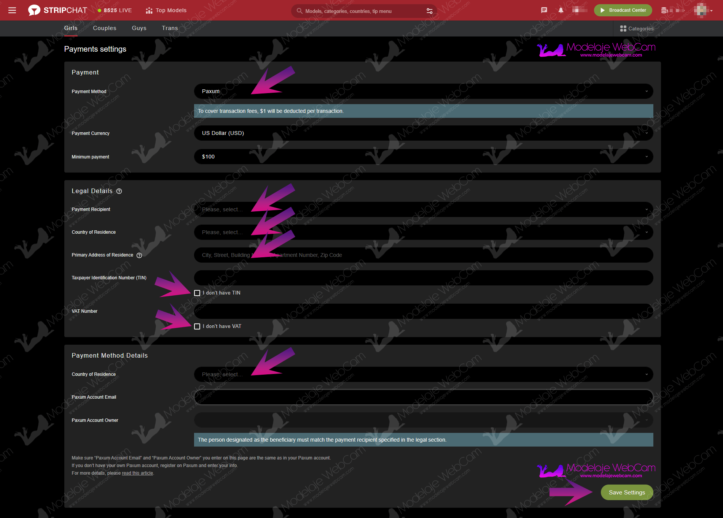The image size is (723, 518).
Task: Click the Save Settings button
Action: point(627,493)
